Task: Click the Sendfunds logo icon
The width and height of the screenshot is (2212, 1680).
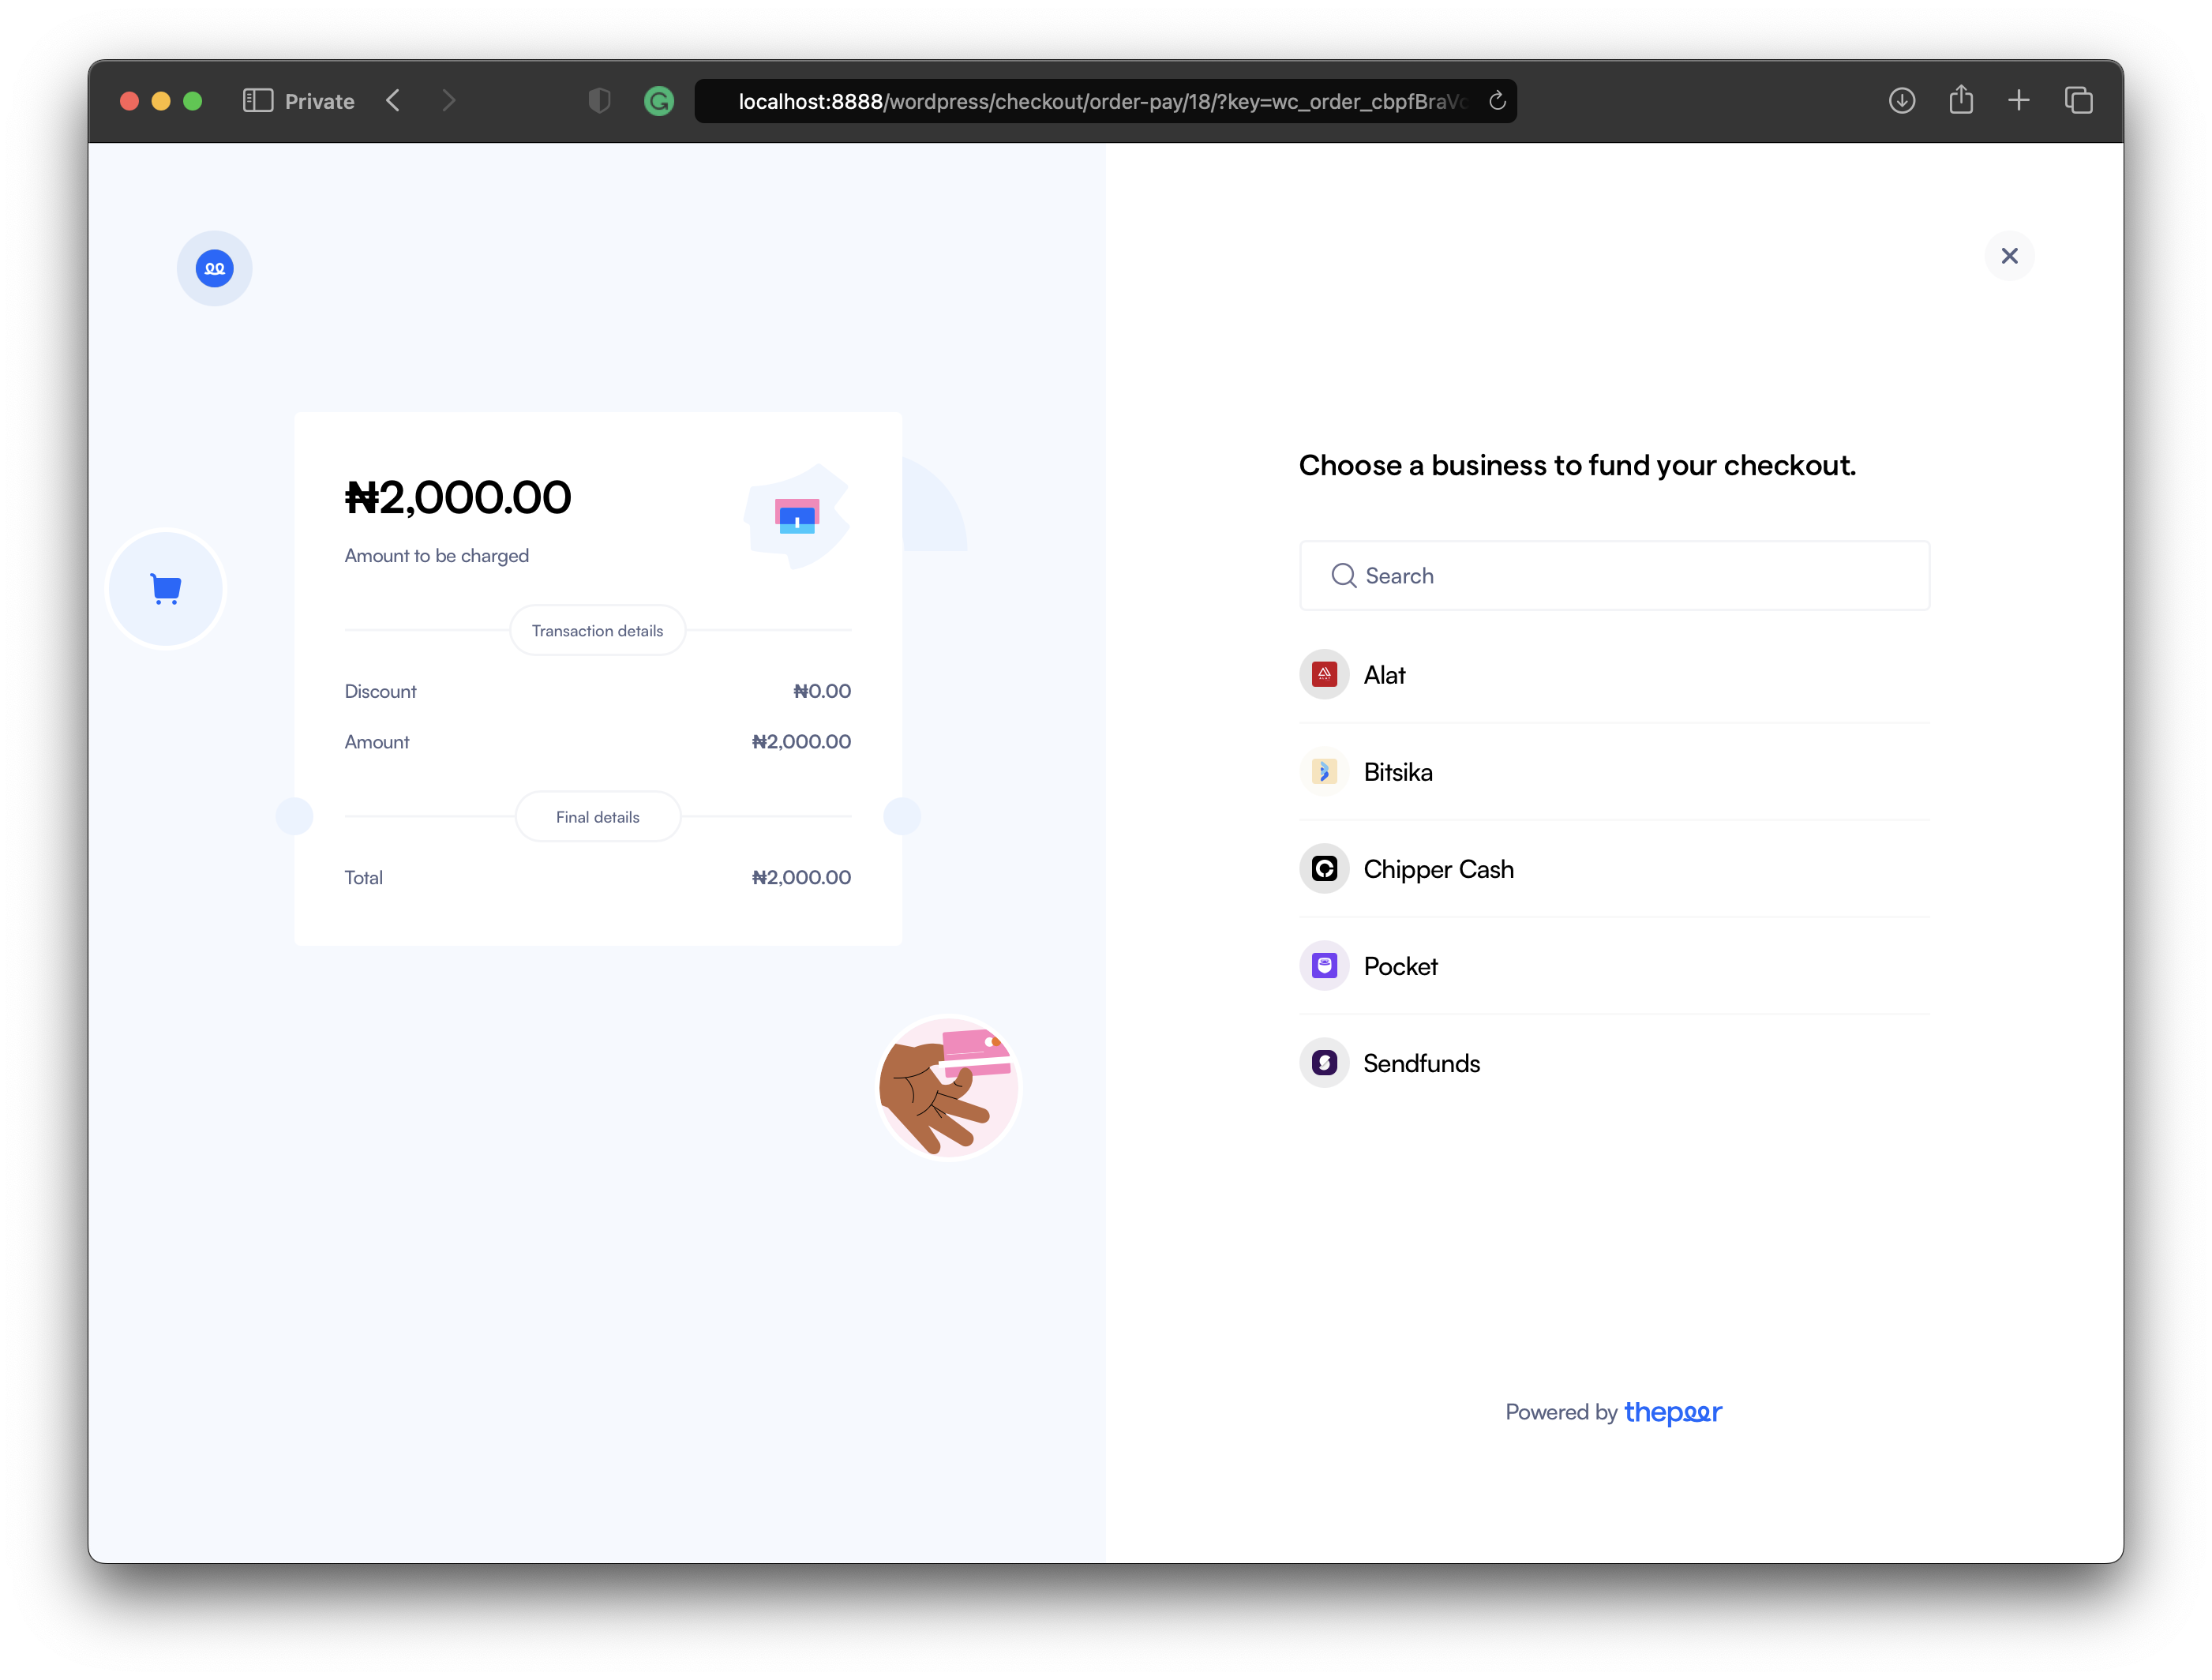Action: [x=1324, y=1063]
